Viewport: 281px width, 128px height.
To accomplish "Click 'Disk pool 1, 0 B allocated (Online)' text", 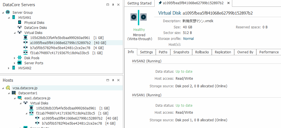I will [201, 120].
